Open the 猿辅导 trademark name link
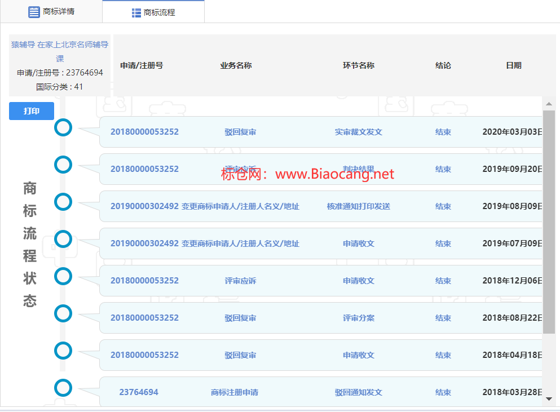Viewport: 560px width, 412px height. click(60, 51)
